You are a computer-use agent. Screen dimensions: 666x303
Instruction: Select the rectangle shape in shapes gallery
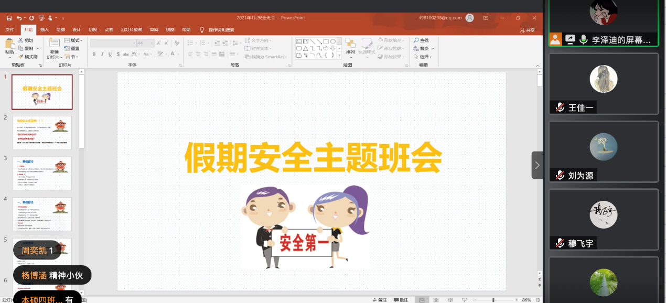pos(326,41)
